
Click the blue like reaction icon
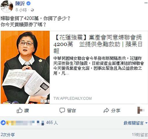(3, 123)
